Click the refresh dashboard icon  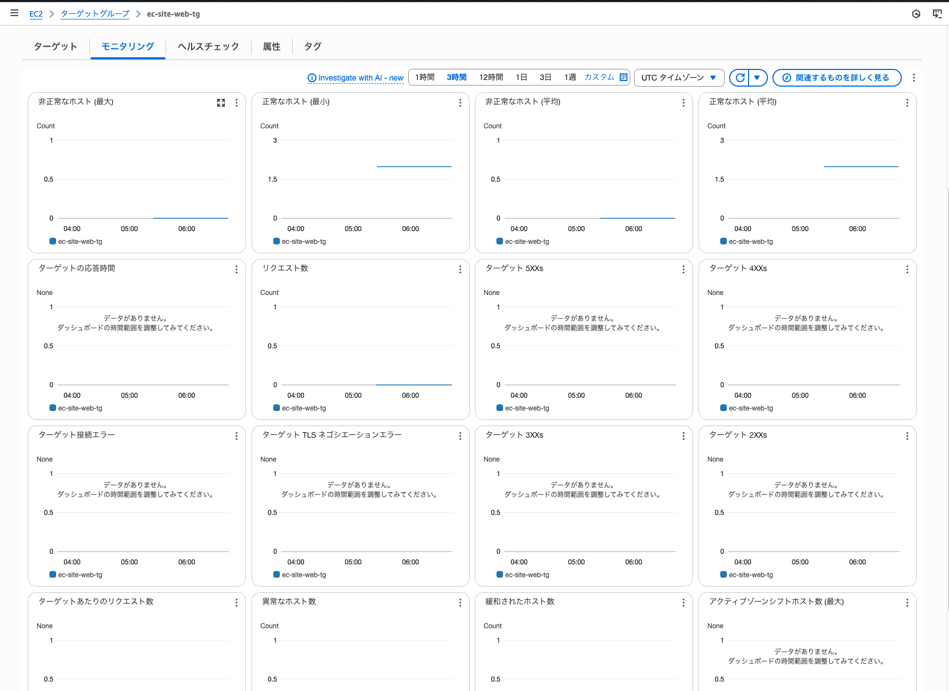point(740,78)
